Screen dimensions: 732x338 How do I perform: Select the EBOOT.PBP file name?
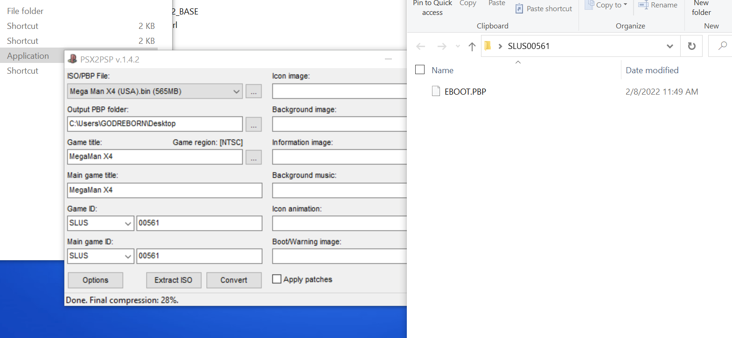(465, 92)
